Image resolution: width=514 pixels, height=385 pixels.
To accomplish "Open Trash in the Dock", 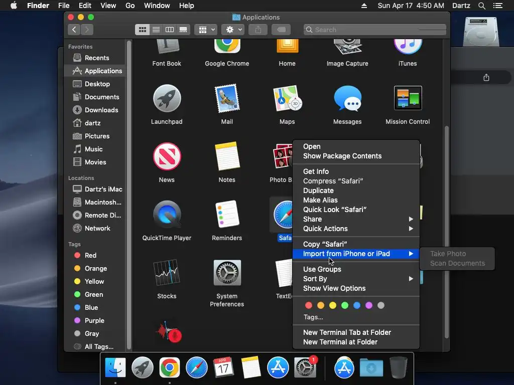I will [x=398, y=367].
